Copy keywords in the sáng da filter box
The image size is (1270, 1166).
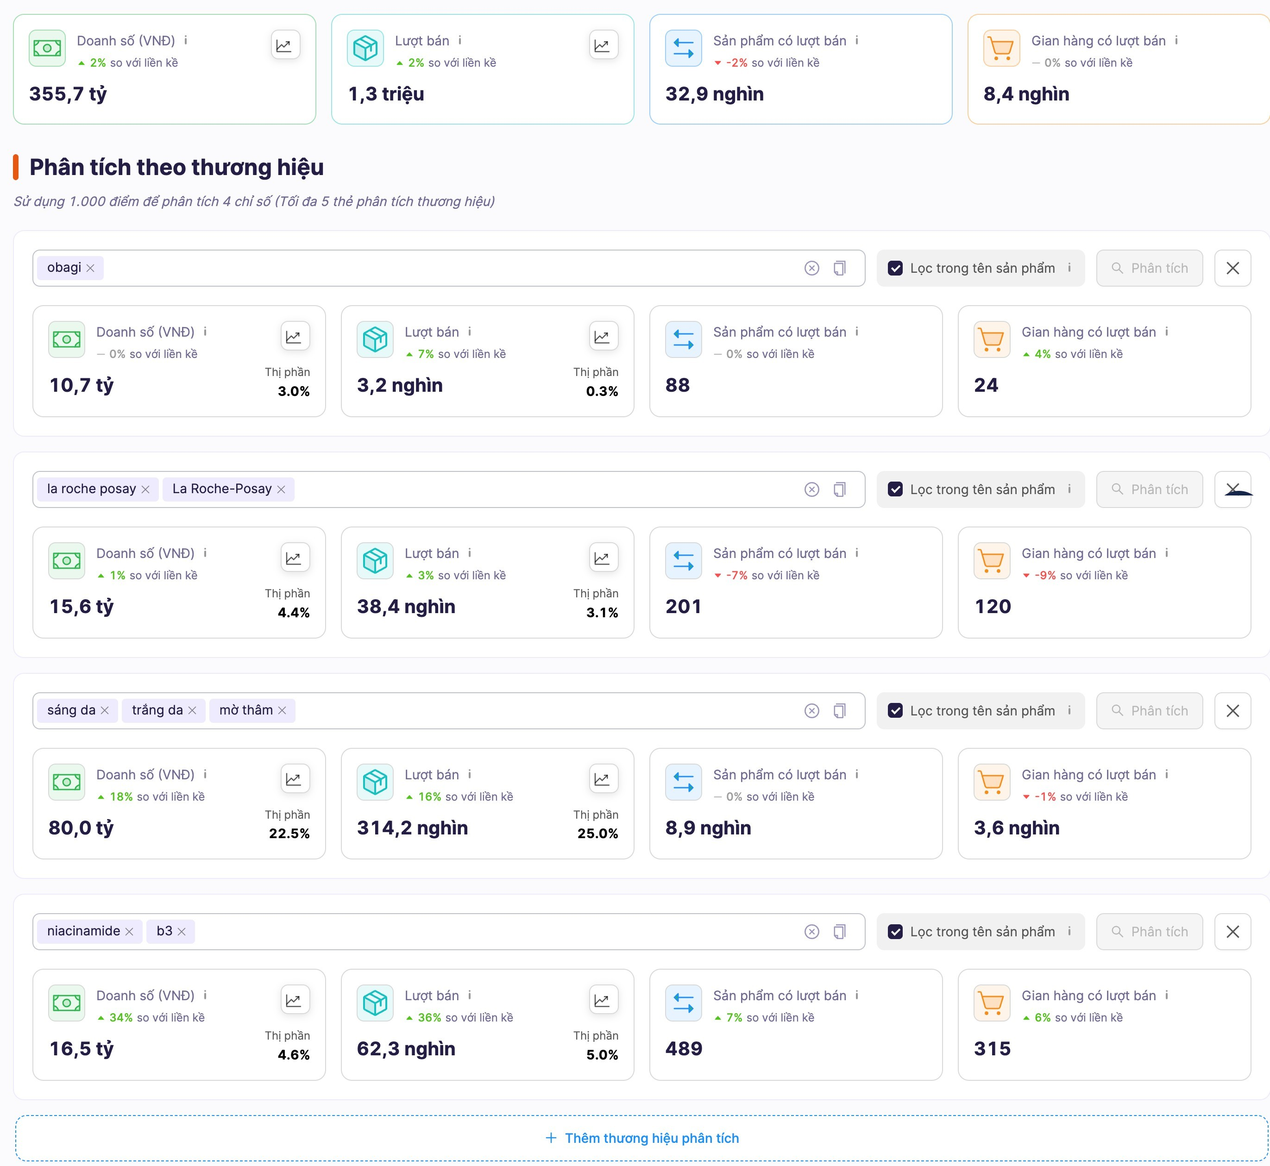pyautogui.click(x=840, y=711)
